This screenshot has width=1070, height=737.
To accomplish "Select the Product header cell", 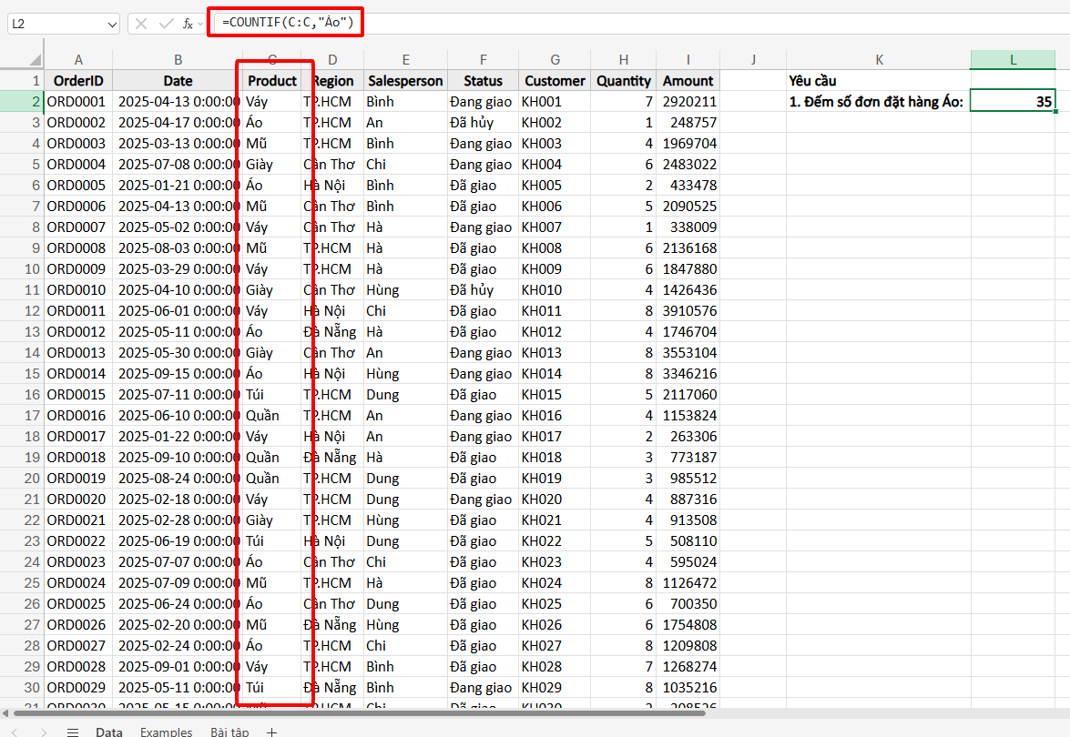I will coord(272,80).
